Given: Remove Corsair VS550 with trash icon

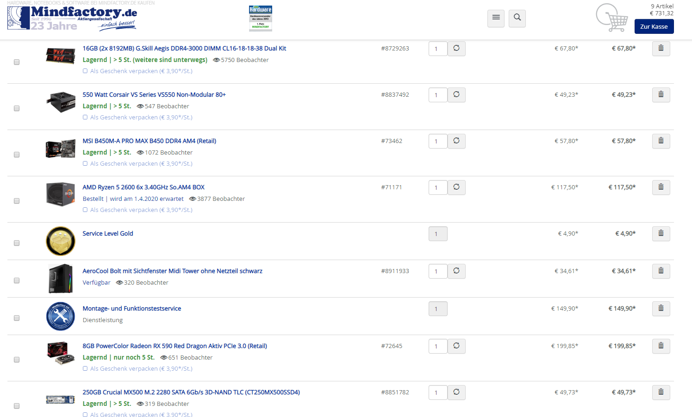Looking at the screenshot, I should tap(661, 94).
